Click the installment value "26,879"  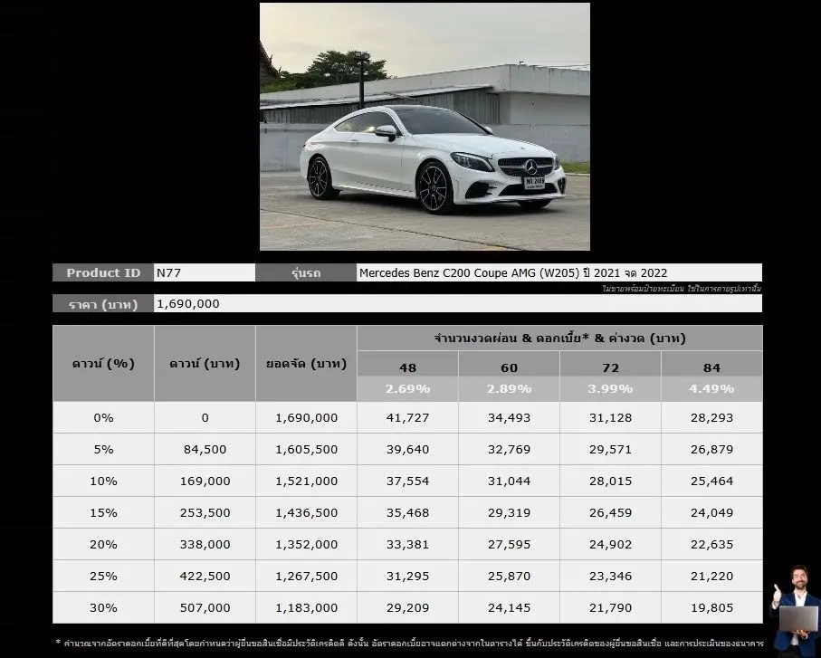coord(711,449)
